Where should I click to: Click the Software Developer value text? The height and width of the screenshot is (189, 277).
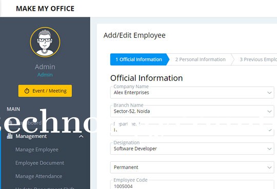[135, 149]
